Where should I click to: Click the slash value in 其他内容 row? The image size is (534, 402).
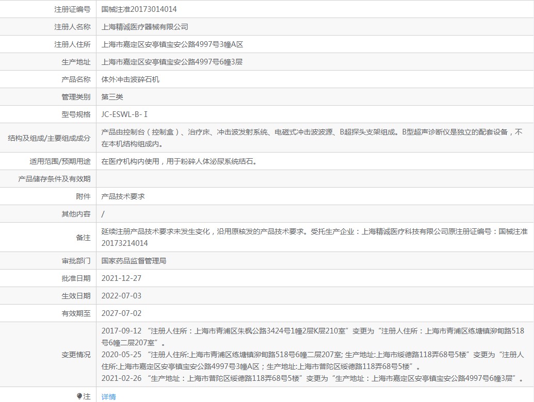pos(103,214)
